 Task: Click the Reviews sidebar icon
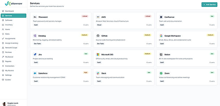(3, 52)
